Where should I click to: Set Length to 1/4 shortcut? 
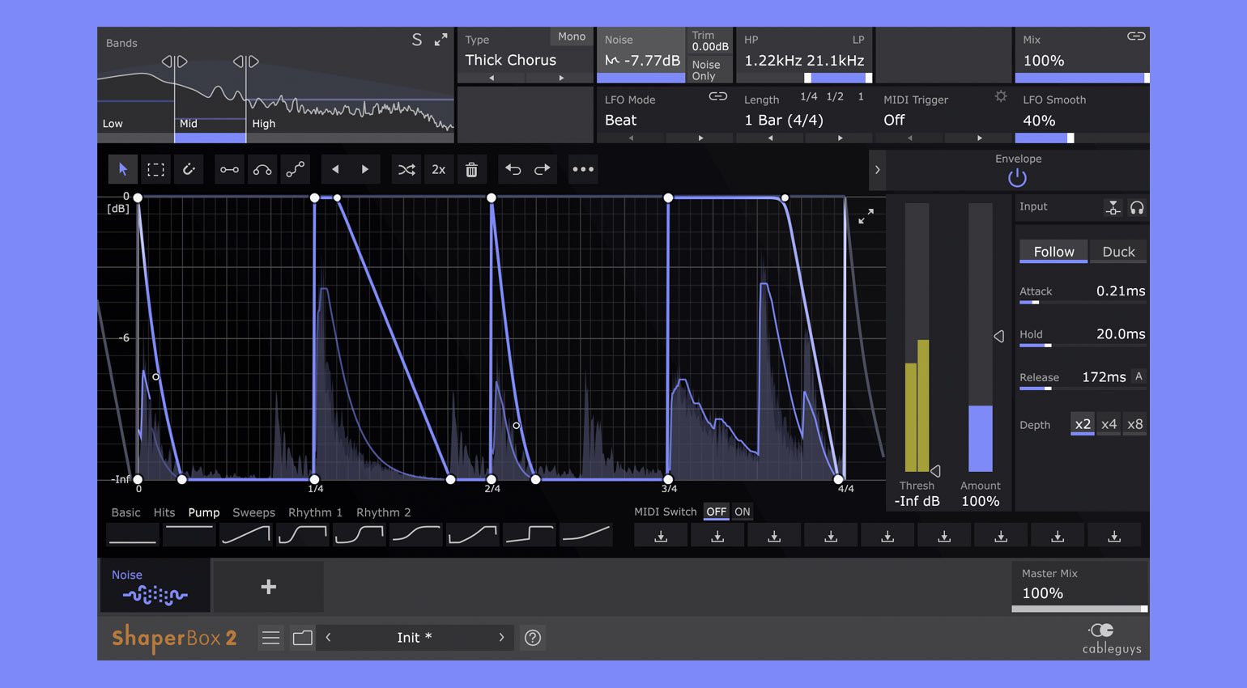tap(808, 96)
